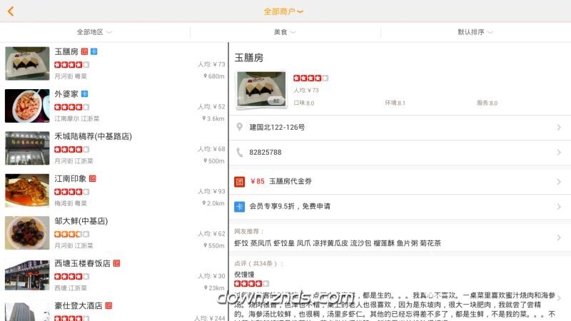Click the star rating in 玉膳房 details
This screenshot has height=321, width=571.
310,78
